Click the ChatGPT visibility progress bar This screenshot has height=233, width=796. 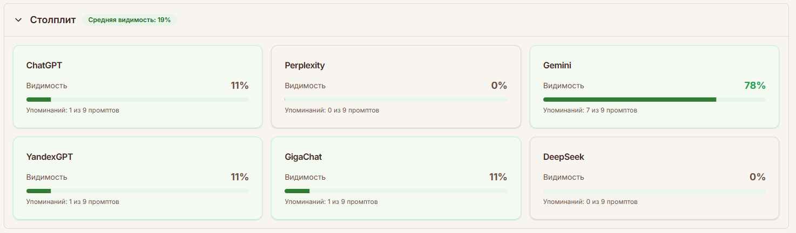(137, 100)
